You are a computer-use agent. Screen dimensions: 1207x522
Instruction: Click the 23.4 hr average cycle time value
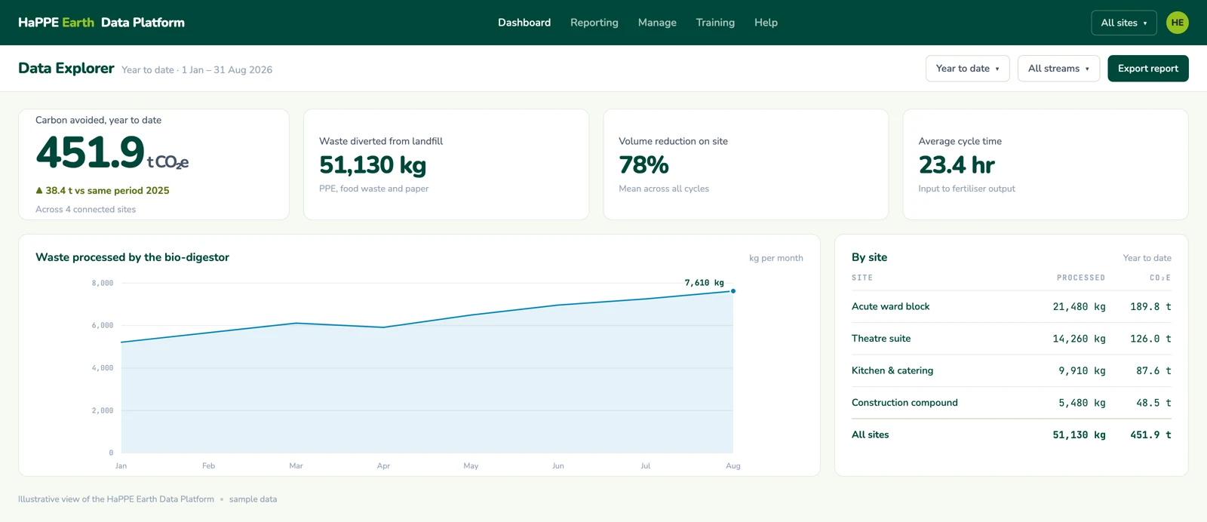tap(957, 164)
